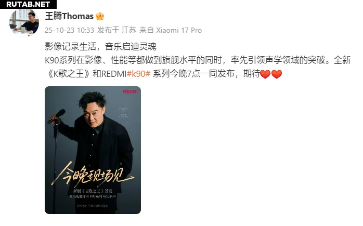This screenshot has height=226, width=363.
Task: Click the 《K歌之王》 title in the post text
Action: coord(69,74)
